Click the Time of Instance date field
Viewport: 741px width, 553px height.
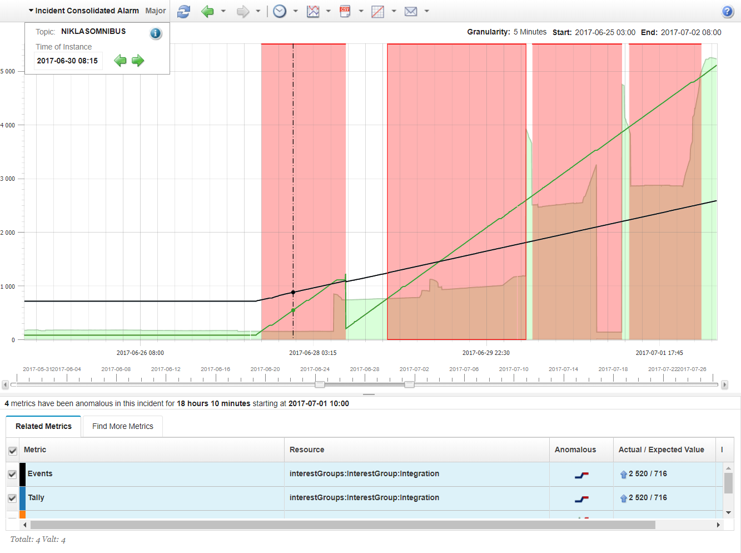pos(67,61)
